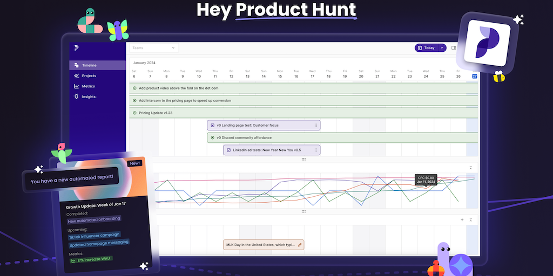Click drag handle below the metrics chart

tap(304, 211)
